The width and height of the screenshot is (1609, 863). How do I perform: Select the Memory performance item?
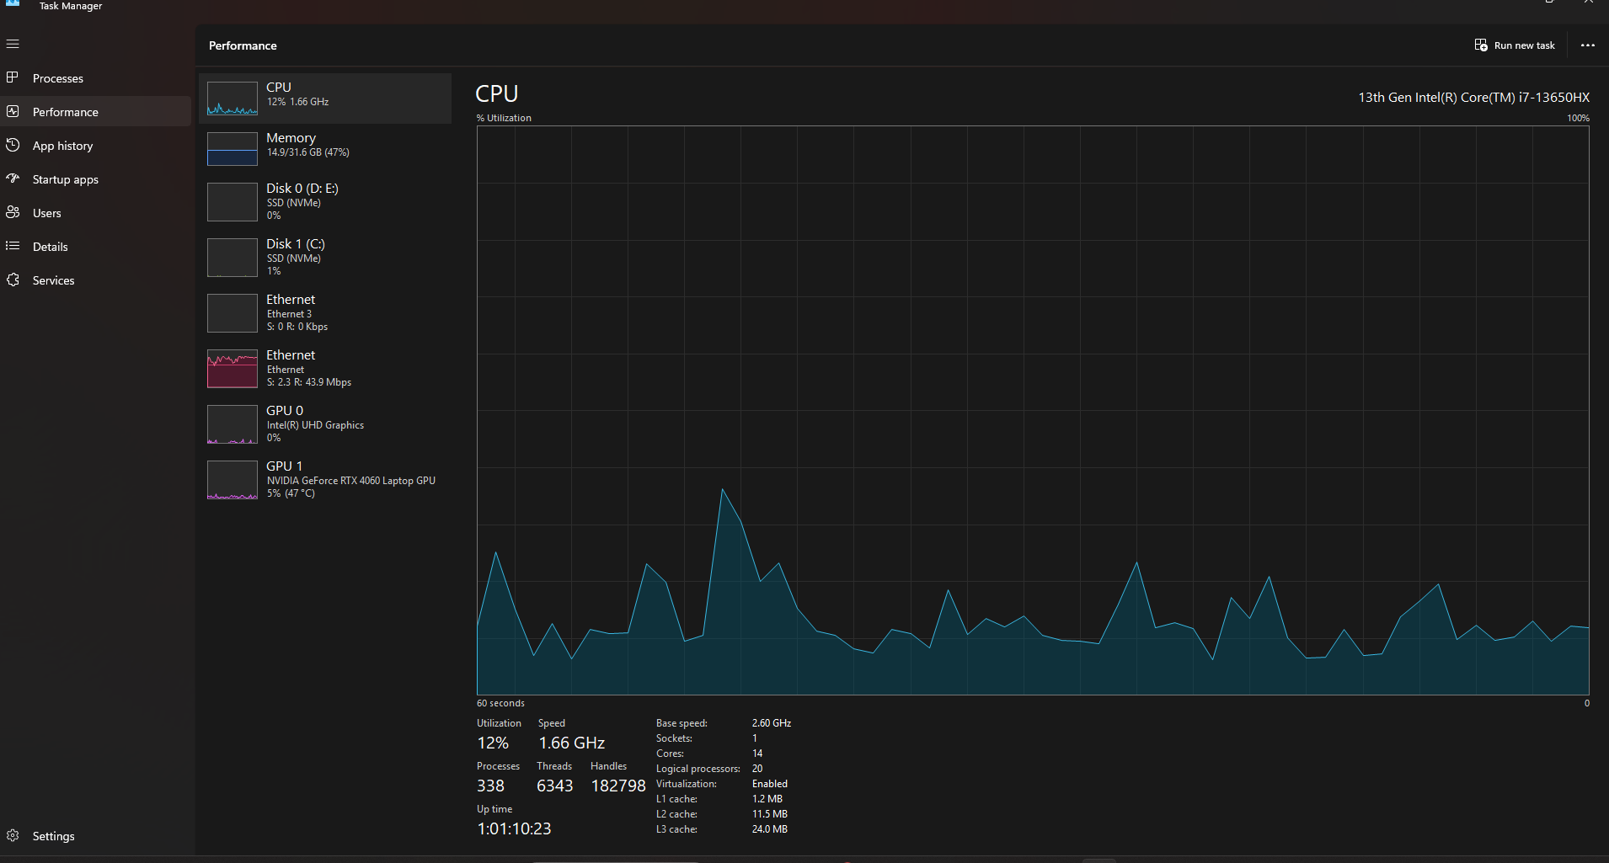(x=325, y=149)
